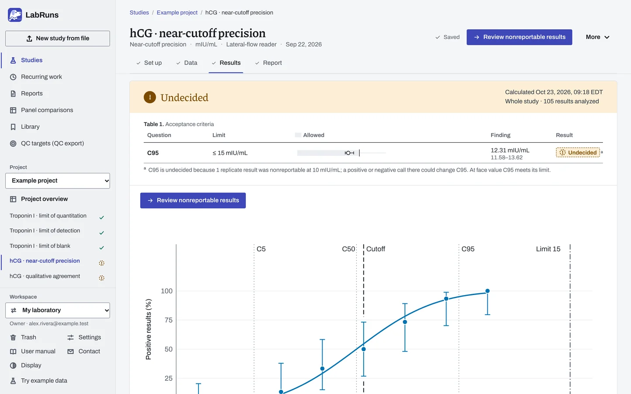Click the Saved status indicator
The width and height of the screenshot is (631, 394).
(447, 37)
